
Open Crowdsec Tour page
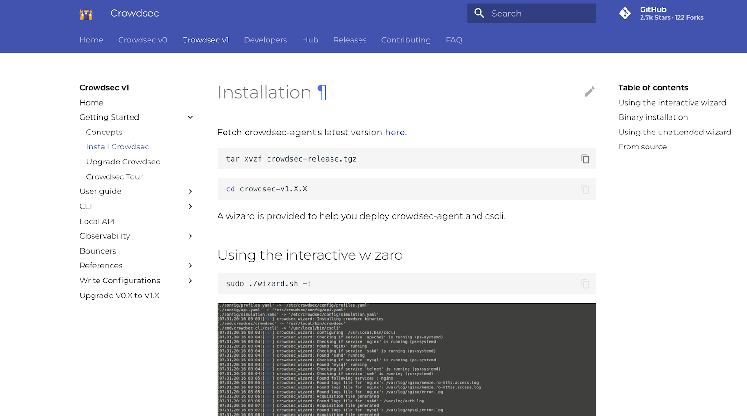[x=114, y=176]
